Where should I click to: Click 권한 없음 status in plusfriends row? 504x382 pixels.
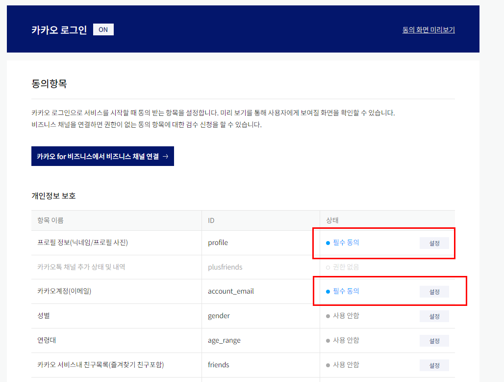[x=346, y=267]
